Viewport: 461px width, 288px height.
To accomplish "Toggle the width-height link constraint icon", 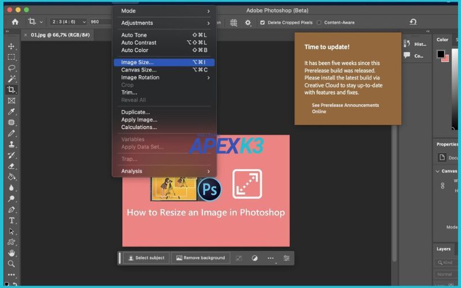I will click(x=443, y=185).
